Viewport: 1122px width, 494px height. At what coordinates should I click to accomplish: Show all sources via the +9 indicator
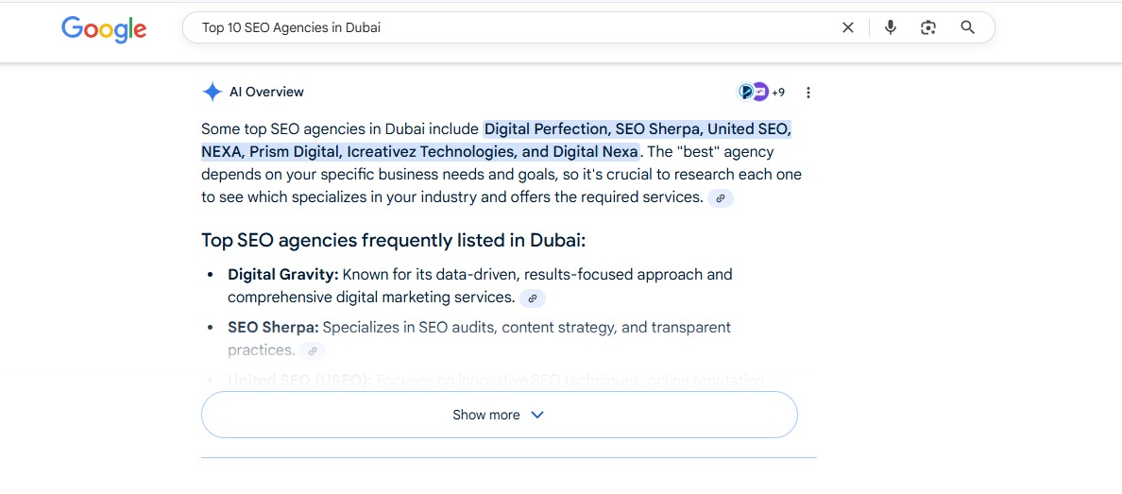(778, 93)
